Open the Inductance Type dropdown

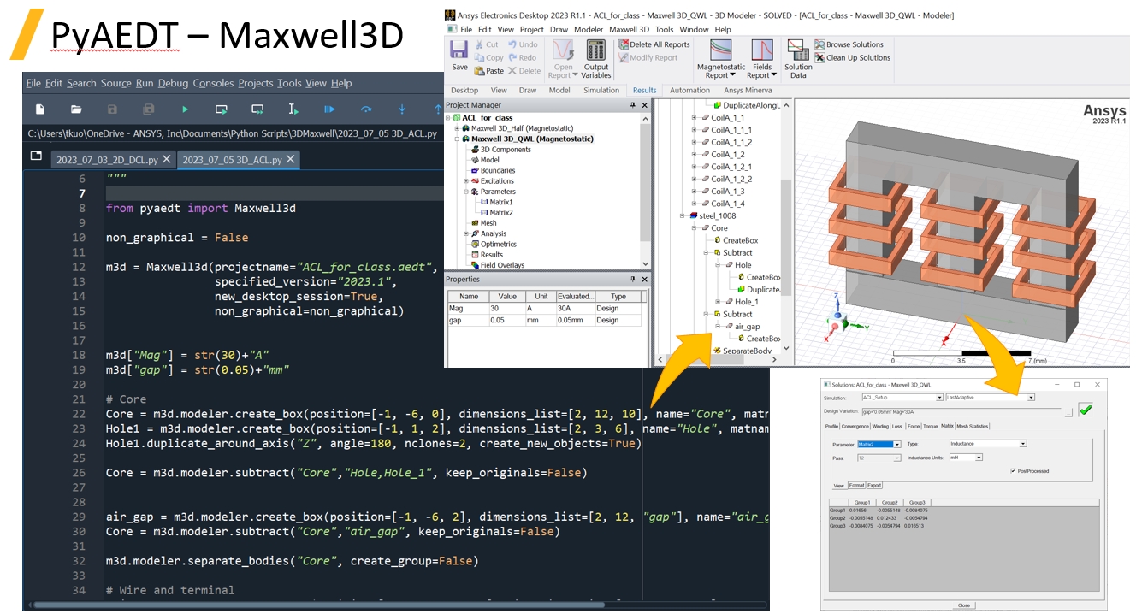tap(1023, 444)
